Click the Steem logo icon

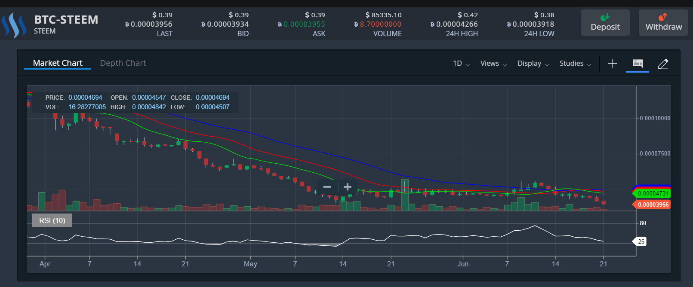click(14, 25)
